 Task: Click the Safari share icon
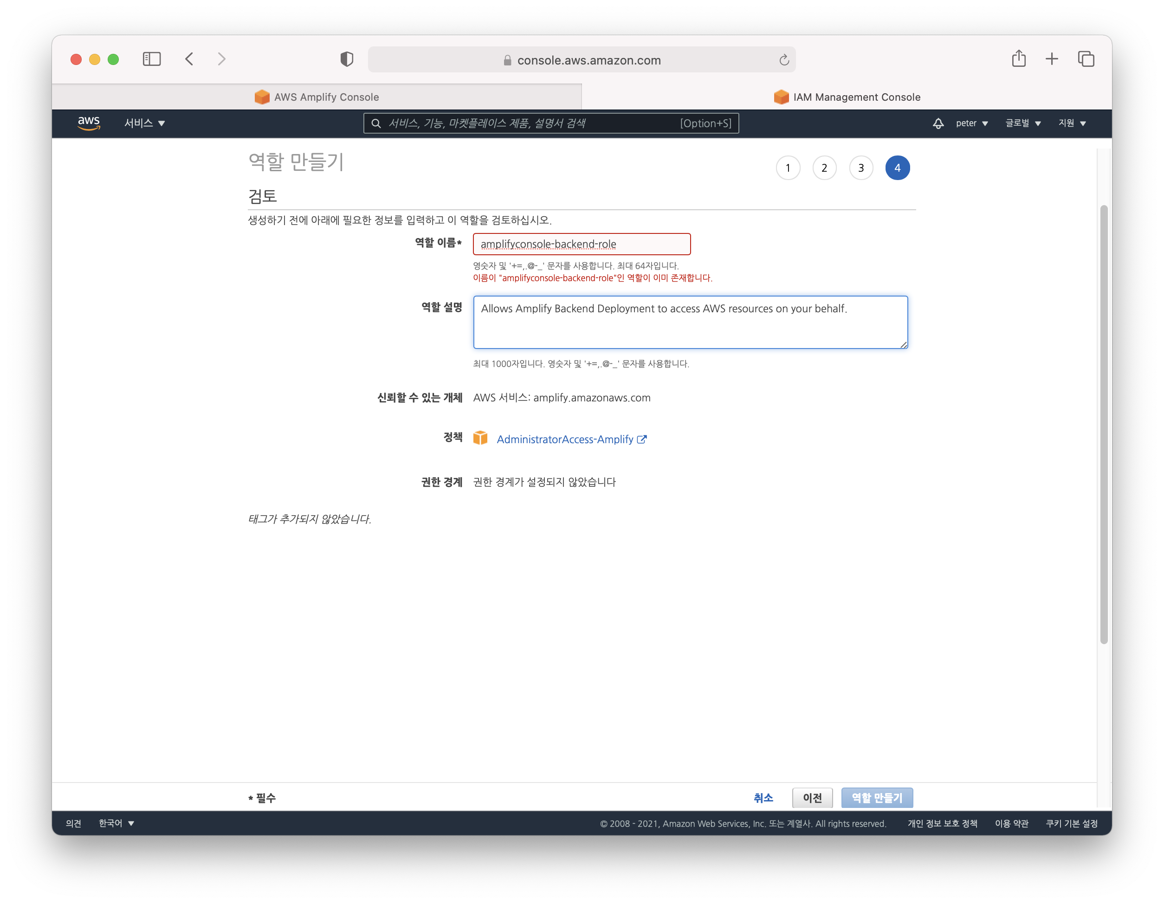tap(1018, 58)
